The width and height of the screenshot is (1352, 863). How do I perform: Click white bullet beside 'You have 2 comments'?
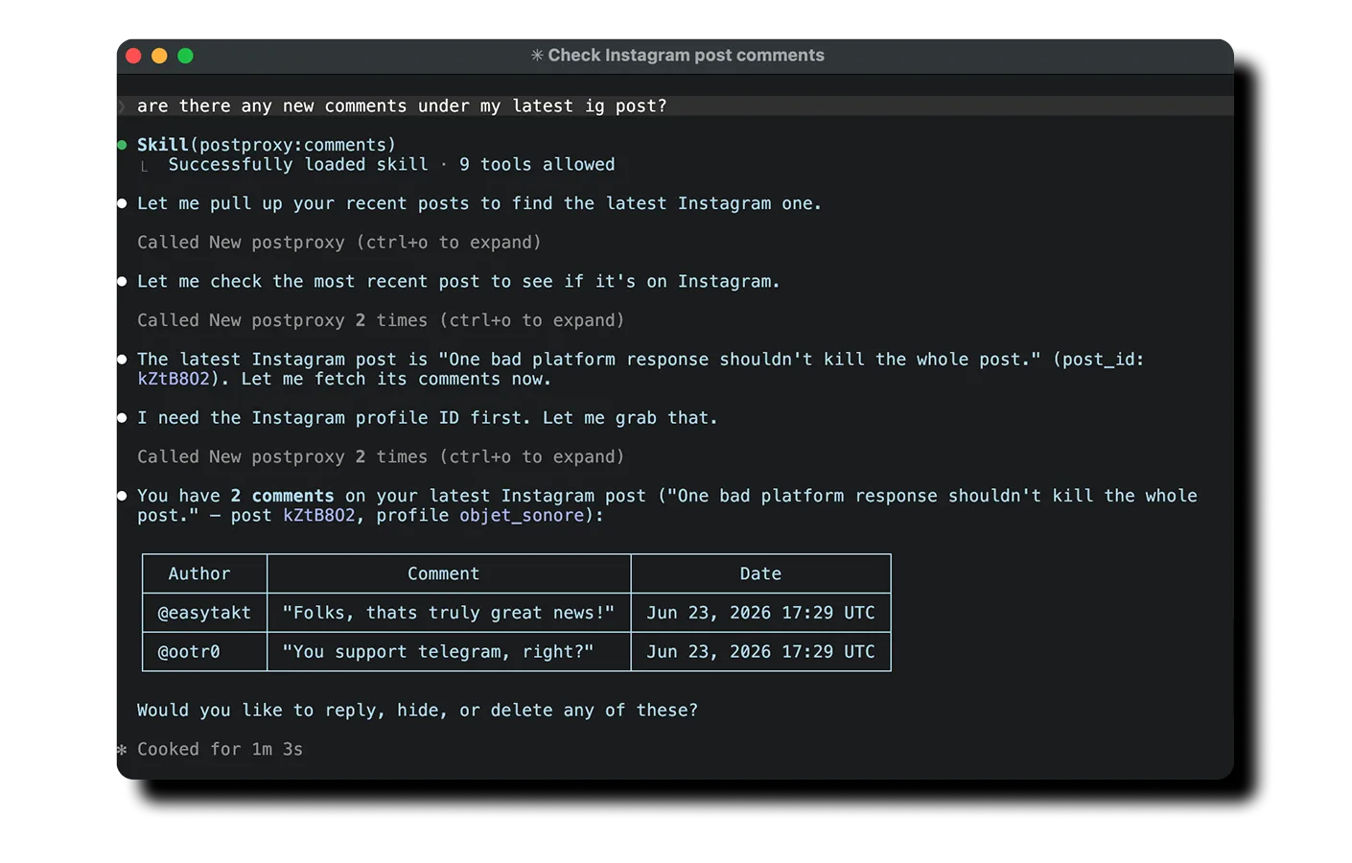122,496
